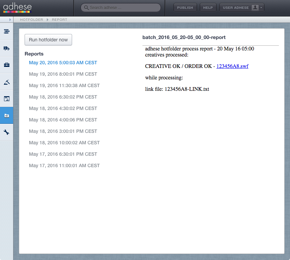The width and height of the screenshot is (290, 260).
Task: Click the Hotfolder breadcrumb
Action: (31, 20)
